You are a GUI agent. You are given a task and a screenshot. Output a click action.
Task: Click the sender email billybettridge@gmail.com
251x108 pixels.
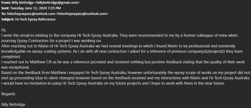click(57, 3)
